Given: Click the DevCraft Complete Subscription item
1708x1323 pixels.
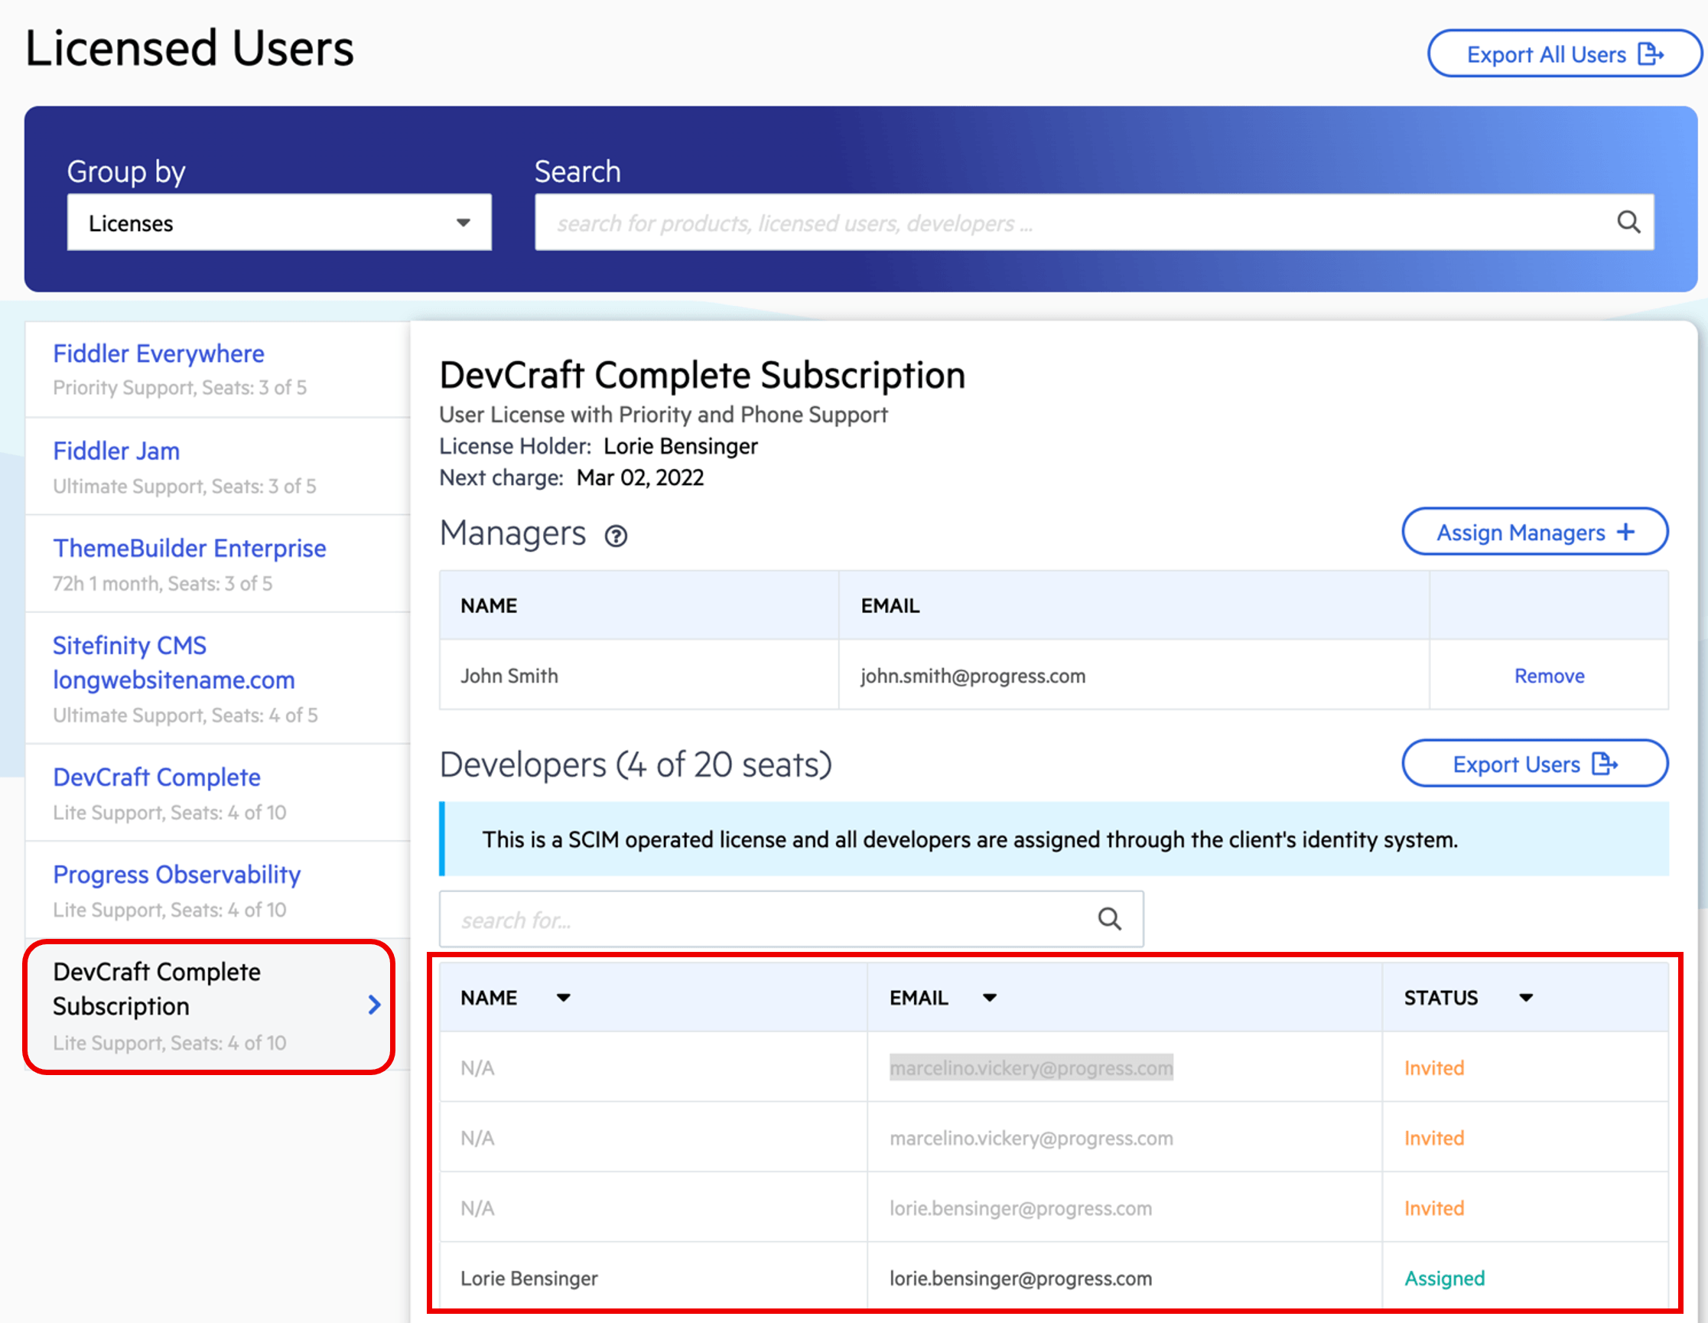Looking at the screenshot, I should (x=209, y=1006).
